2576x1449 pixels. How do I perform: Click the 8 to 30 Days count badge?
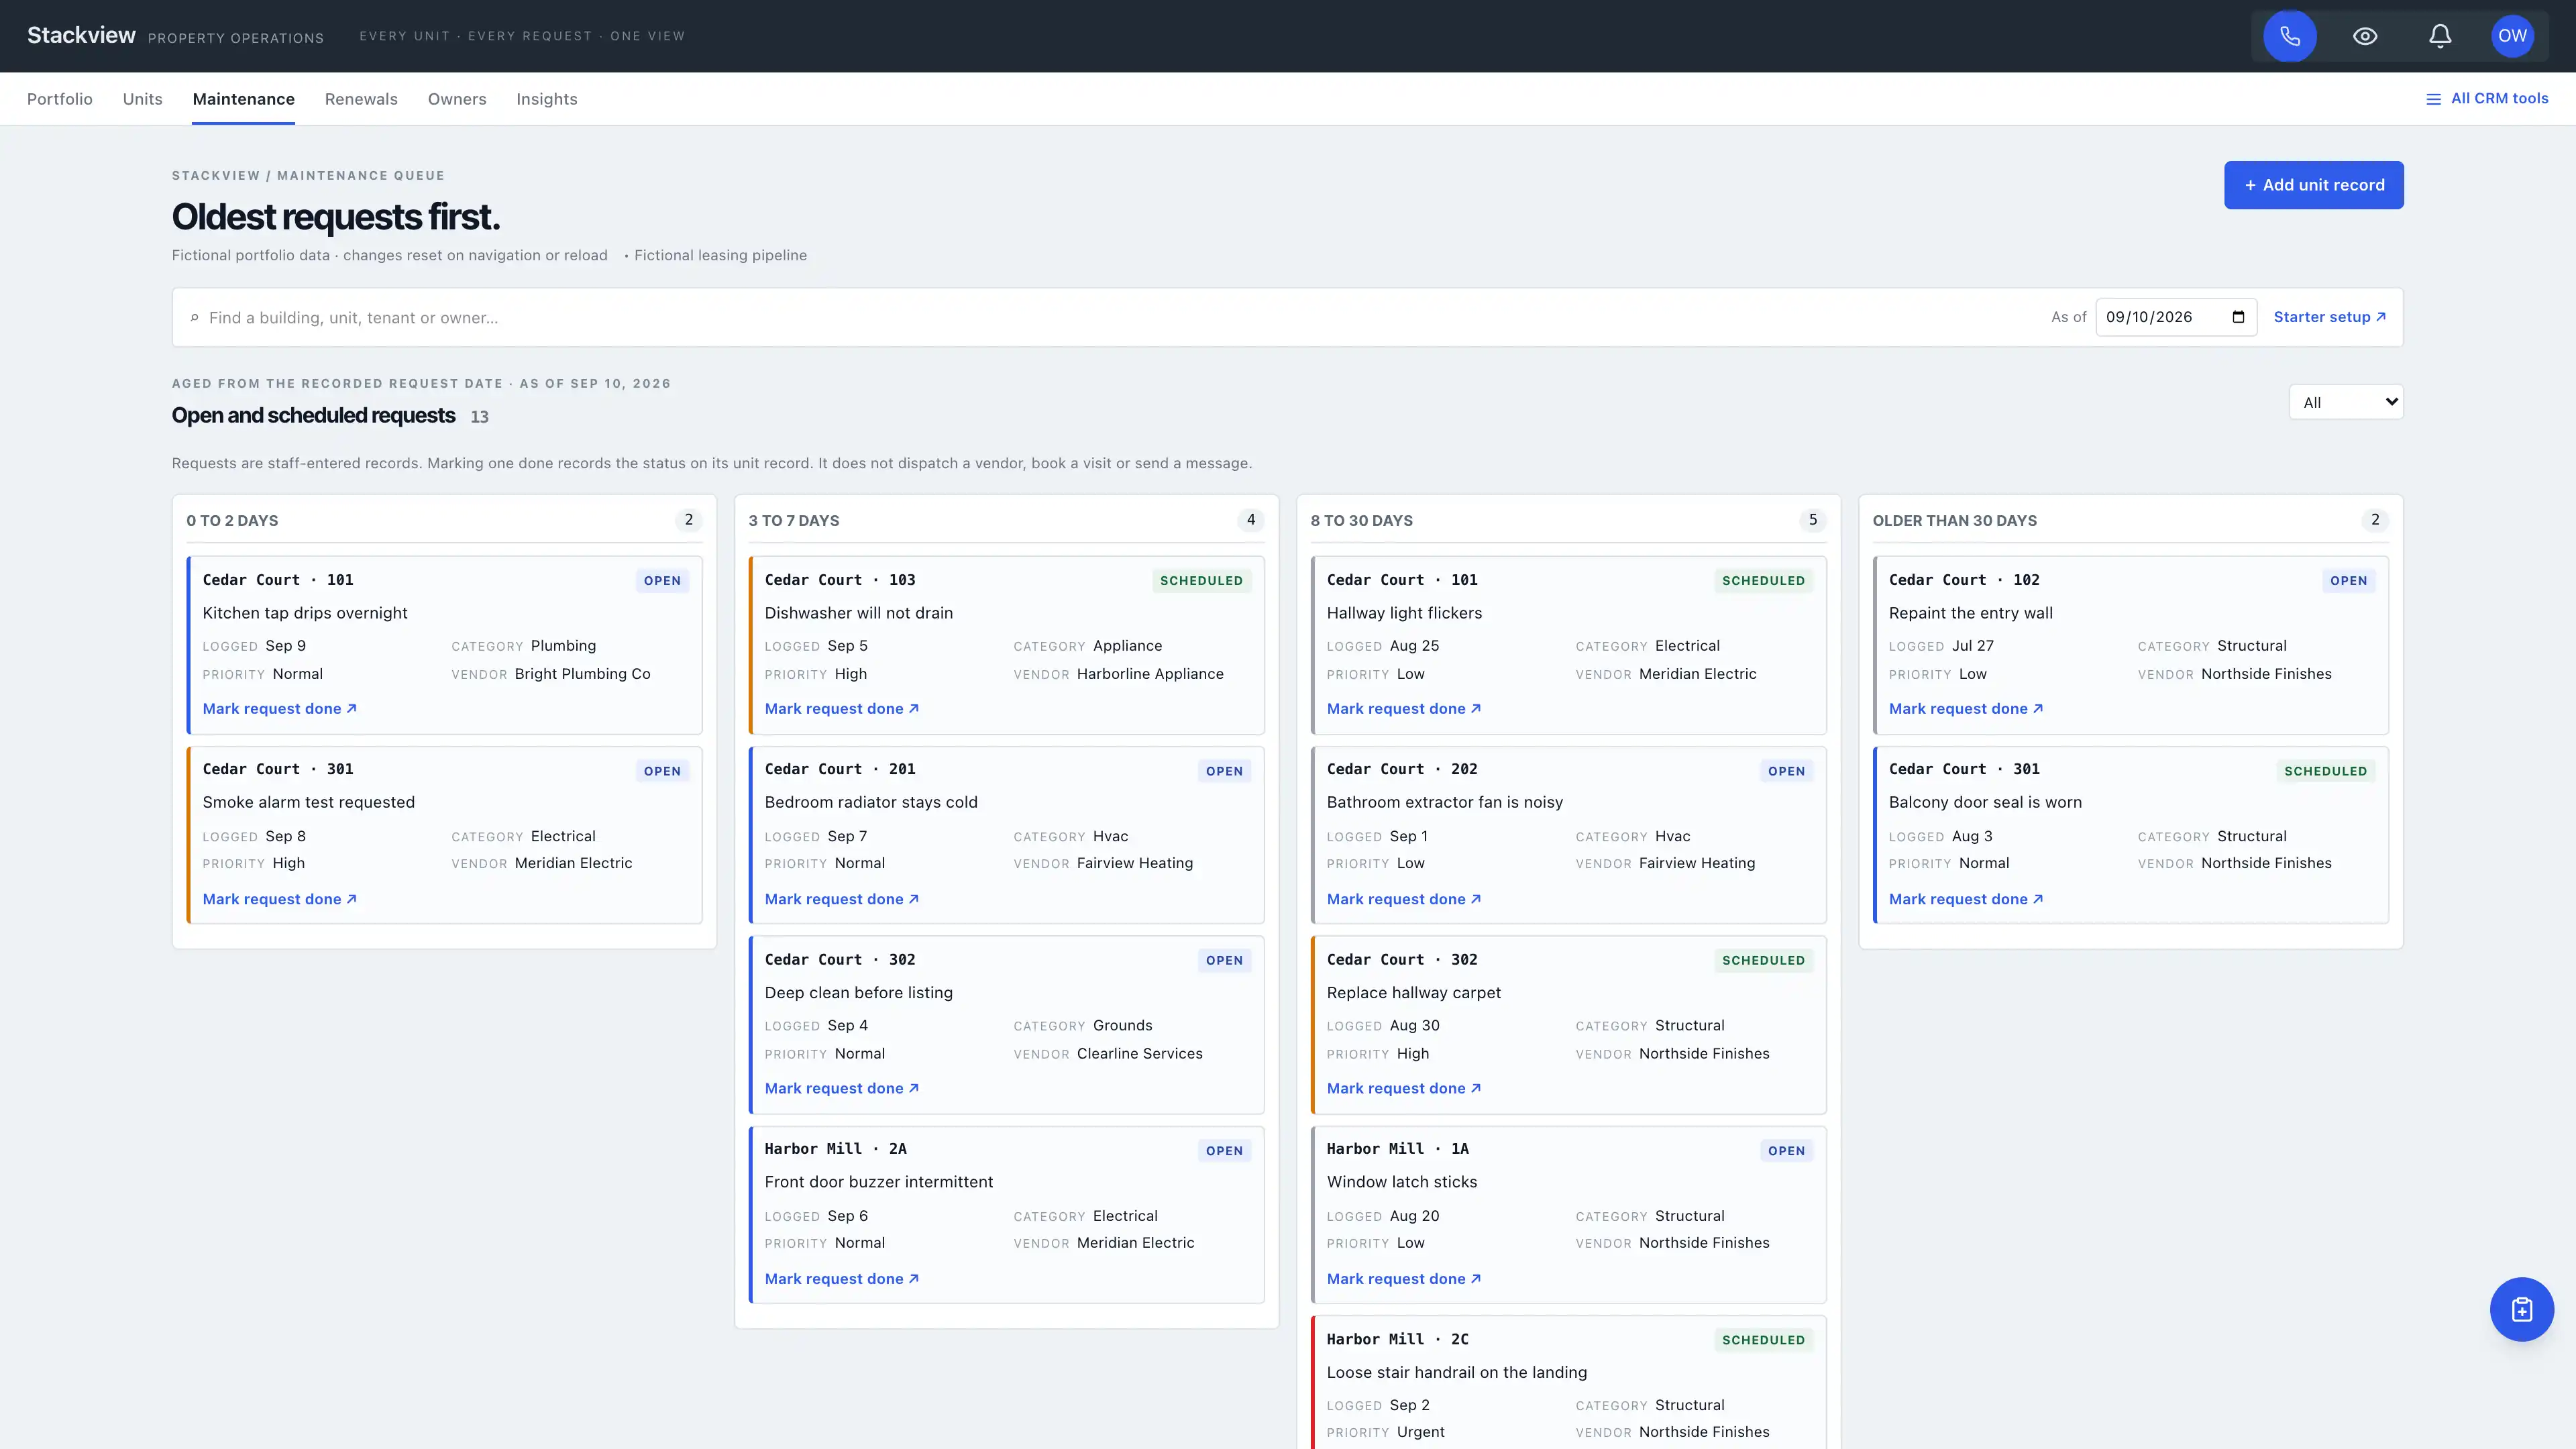point(1812,520)
